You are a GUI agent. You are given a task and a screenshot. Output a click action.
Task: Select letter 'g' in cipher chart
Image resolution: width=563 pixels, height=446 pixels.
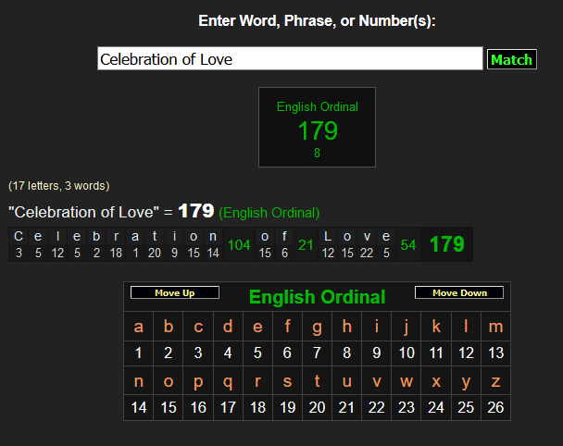coord(317,327)
